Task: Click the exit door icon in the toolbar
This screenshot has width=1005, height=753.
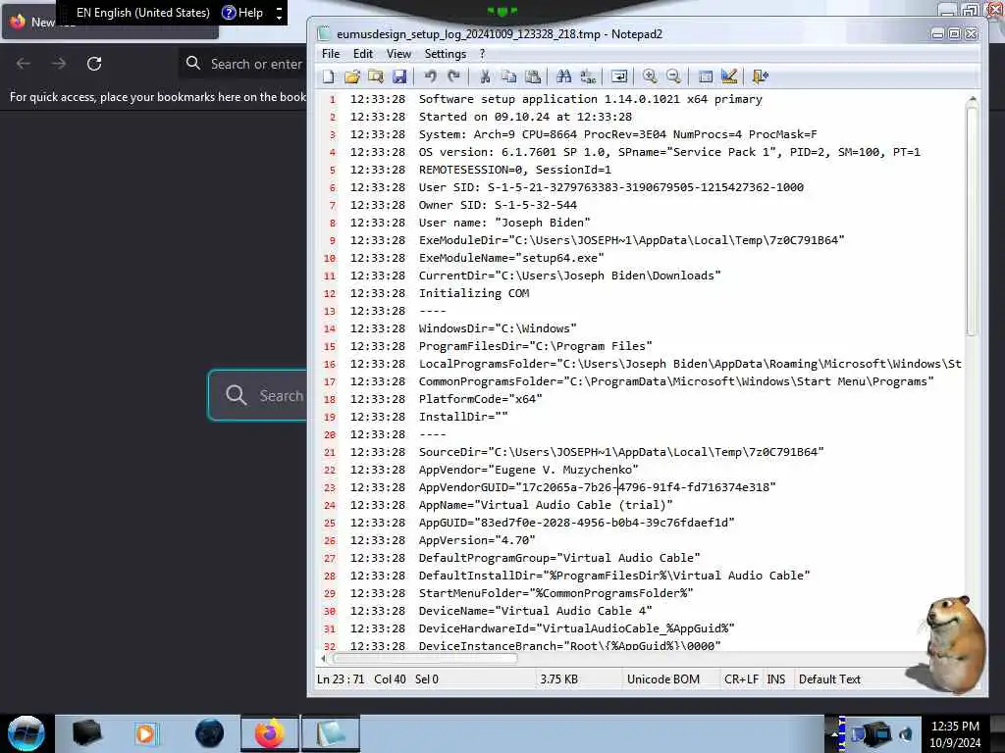Action: pos(761,76)
